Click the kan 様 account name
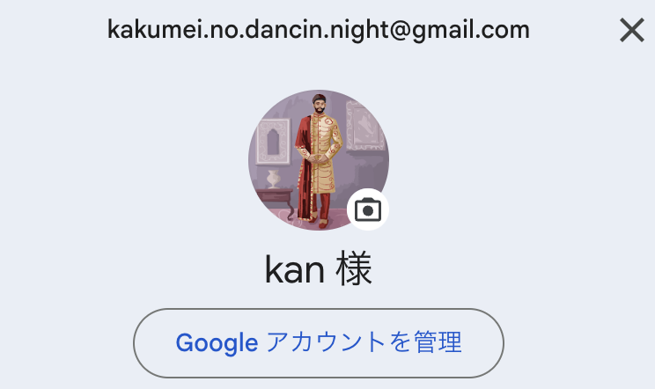This screenshot has height=389, width=655. [319, 269]
